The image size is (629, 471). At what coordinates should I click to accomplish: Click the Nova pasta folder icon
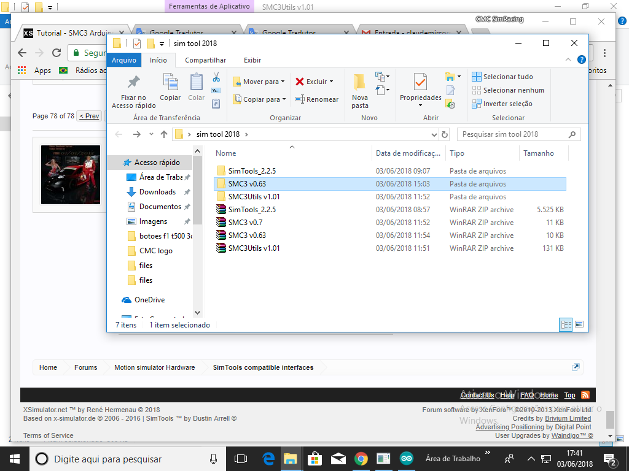(x=359, y=82)
